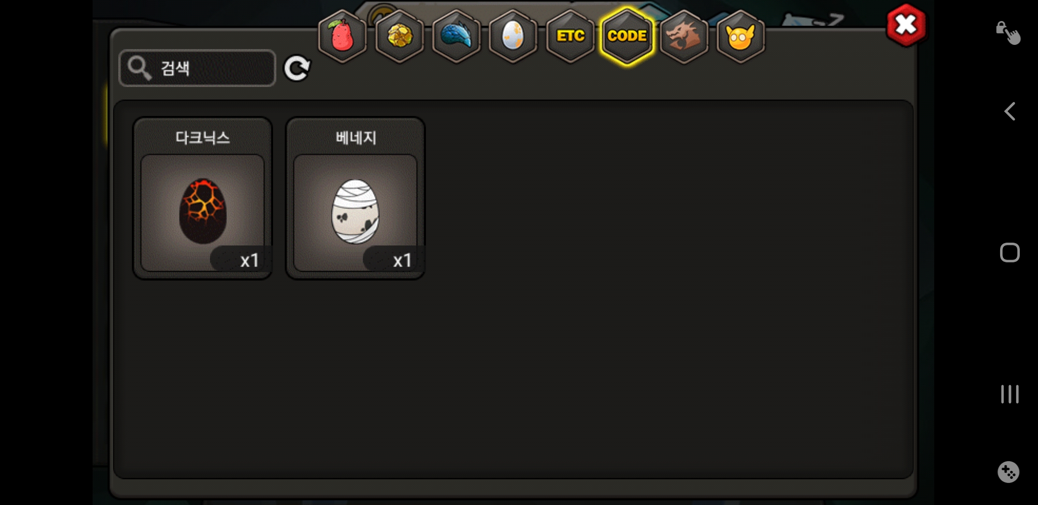Toggle the touch lock icon

(x=1008, y=33)
